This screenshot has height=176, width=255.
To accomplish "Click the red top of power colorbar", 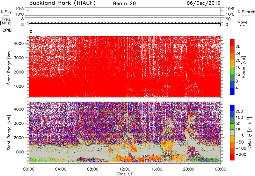I will point(232,43).
